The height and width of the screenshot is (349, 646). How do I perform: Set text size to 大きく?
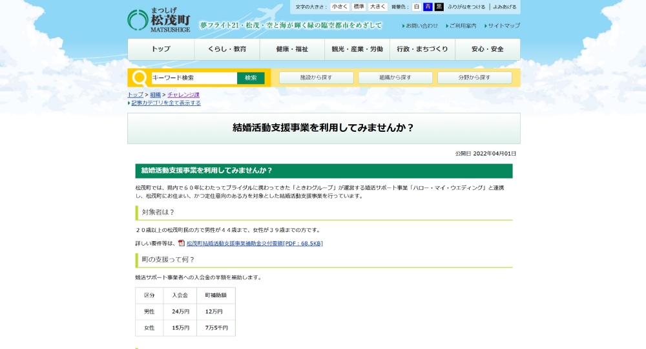[378, 7]
